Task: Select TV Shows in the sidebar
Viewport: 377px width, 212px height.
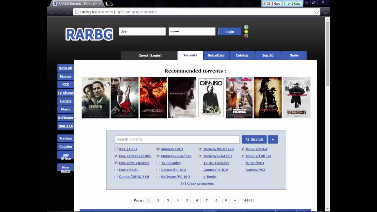Action: tap(65, 93)
